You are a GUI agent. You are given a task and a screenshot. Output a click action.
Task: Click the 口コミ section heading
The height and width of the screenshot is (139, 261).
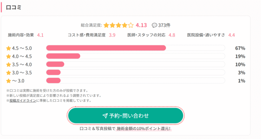14,7
